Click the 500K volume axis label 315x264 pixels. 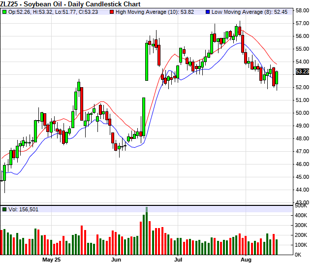click(301, 206)
